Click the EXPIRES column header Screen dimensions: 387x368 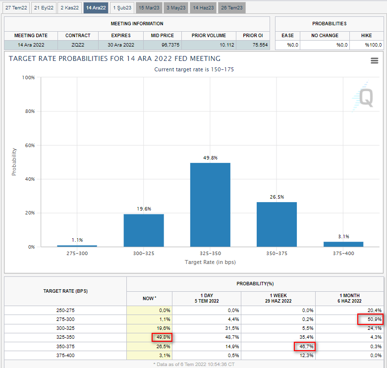coord(121,36)
